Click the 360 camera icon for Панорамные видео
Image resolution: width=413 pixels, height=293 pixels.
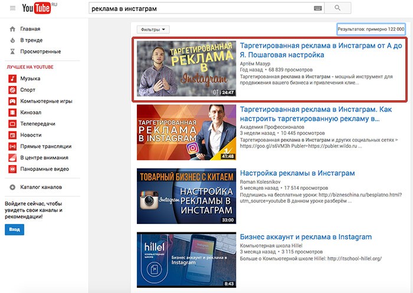point(12,169)
